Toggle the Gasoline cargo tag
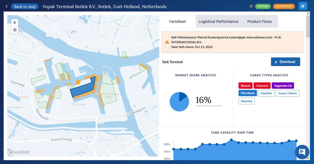 pos(266,93)
